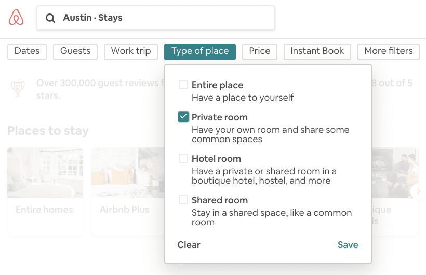Open the Price filter dropdown
This screenshot has width=426, height=275.
coord(260,51)
